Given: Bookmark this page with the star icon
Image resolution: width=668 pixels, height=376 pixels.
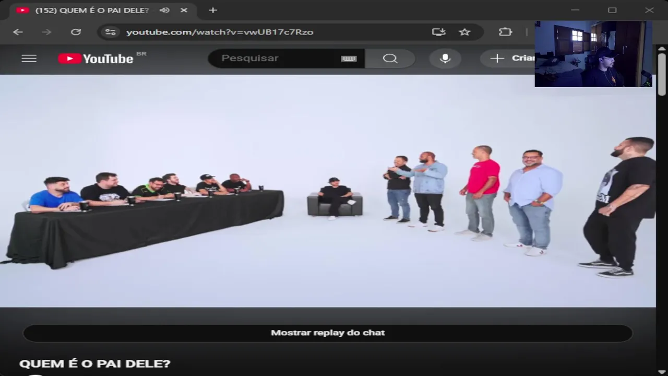Looking at the screenshot, I should pyautogui.click(x=464, y=32).
